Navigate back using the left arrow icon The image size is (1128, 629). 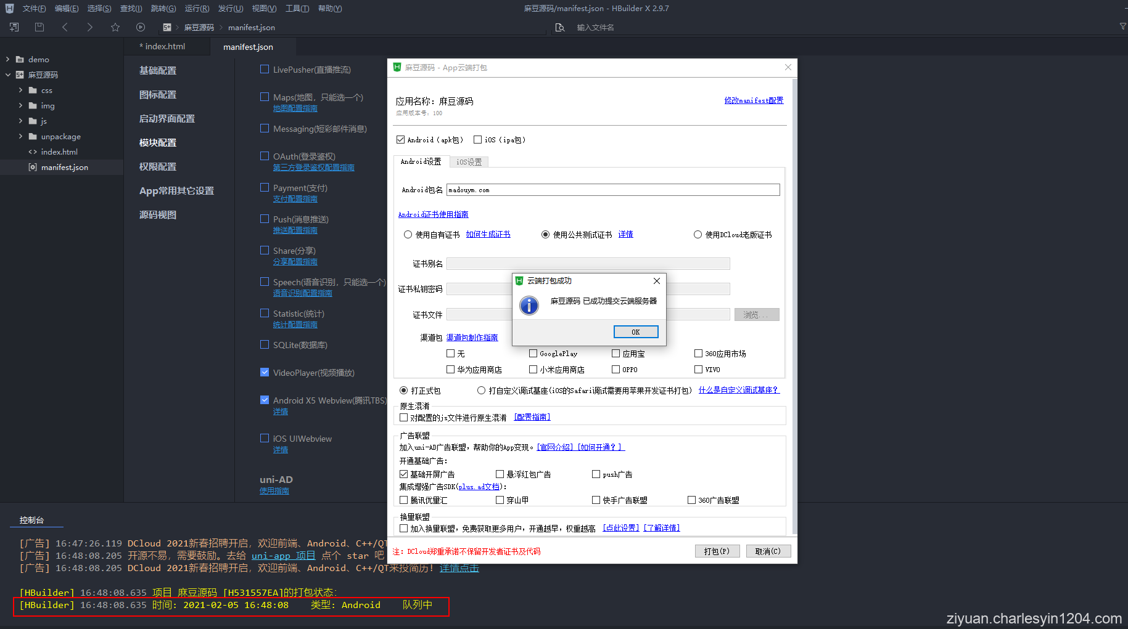point(65,27)
